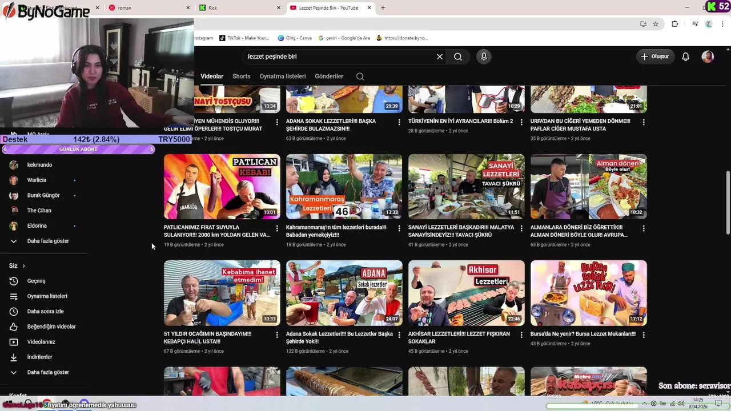Bookmark this page with star icon
This screenshot has height=411, width=731.
click(x=656, y=24)
